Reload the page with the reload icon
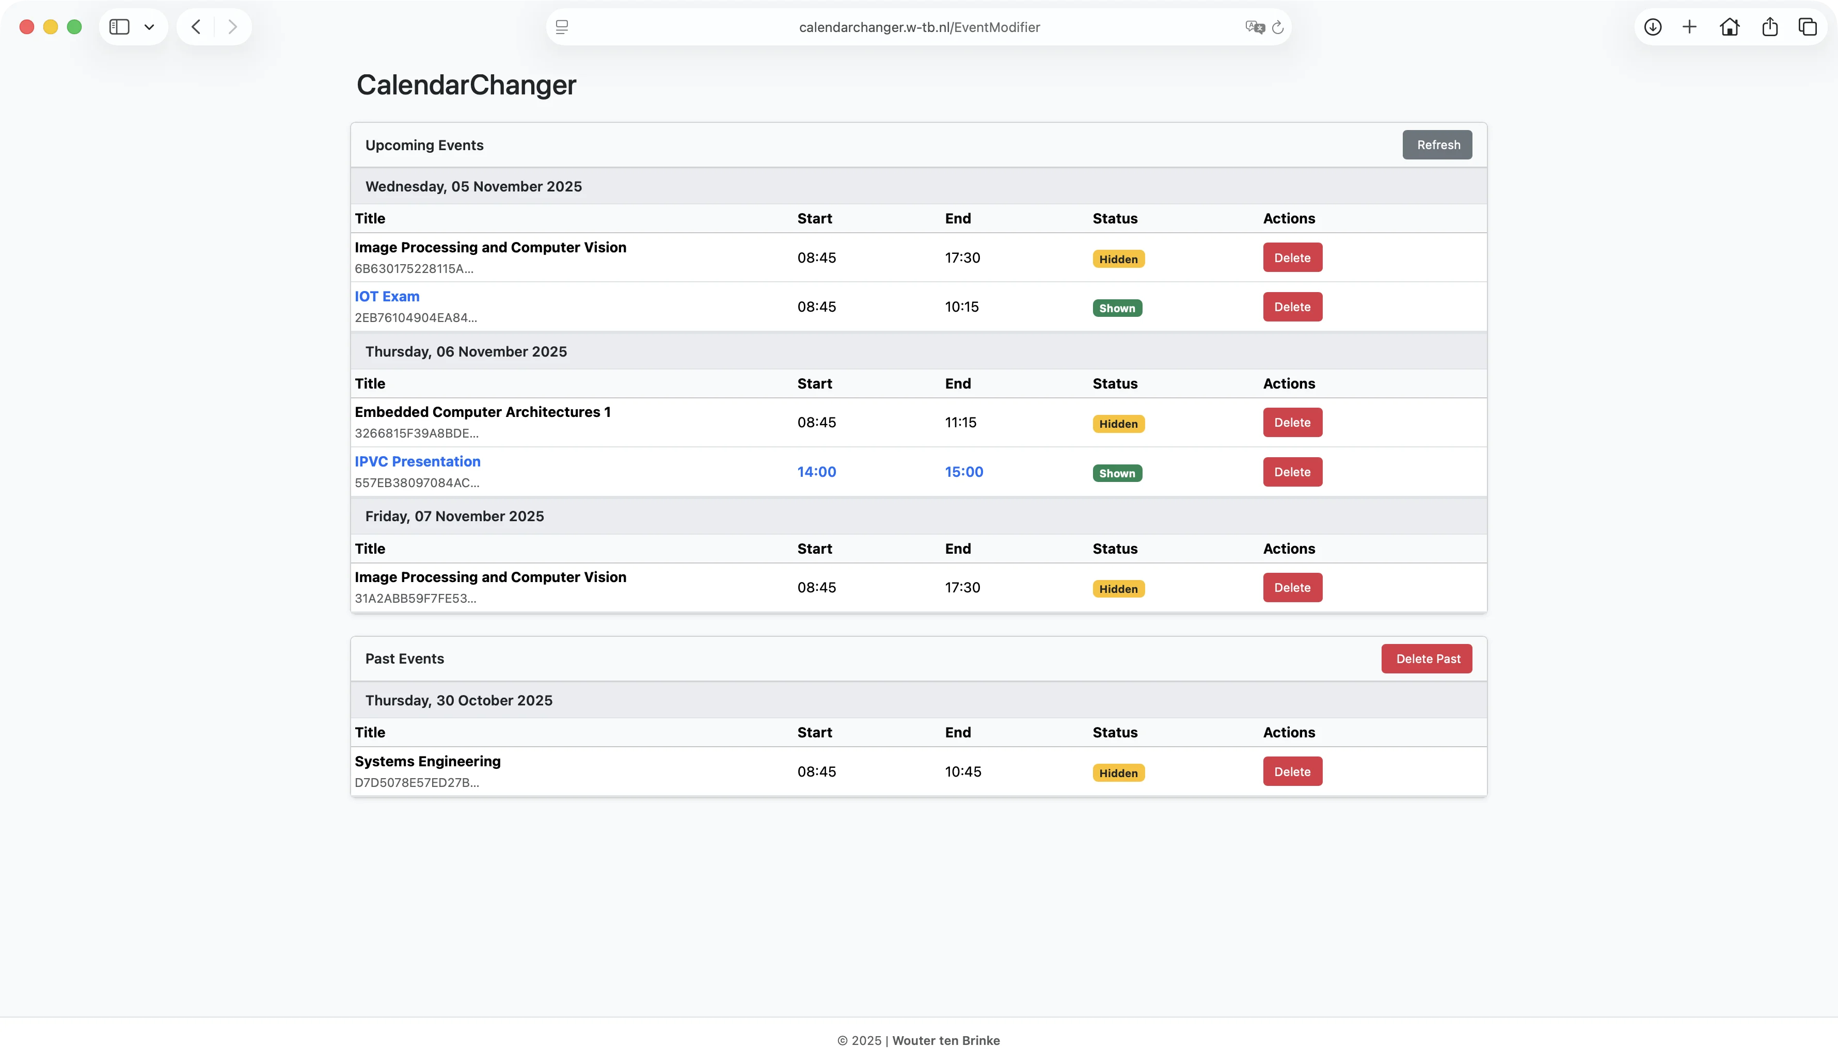The image size is (1838, 1063). [x=1278, y=27]
